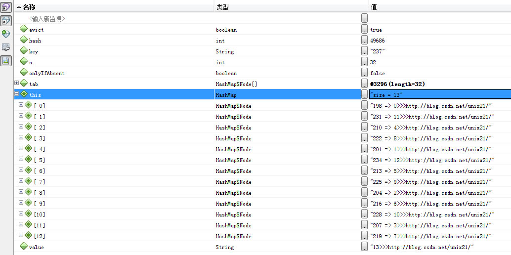Click the value 32 of n
The width and height of the screenshot is (511, 255).
coord(373,62)
